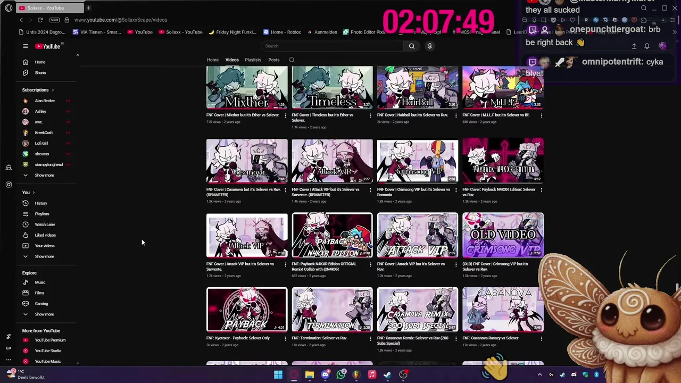Open Alan Becker subscription channel

[x=45, y=101]
